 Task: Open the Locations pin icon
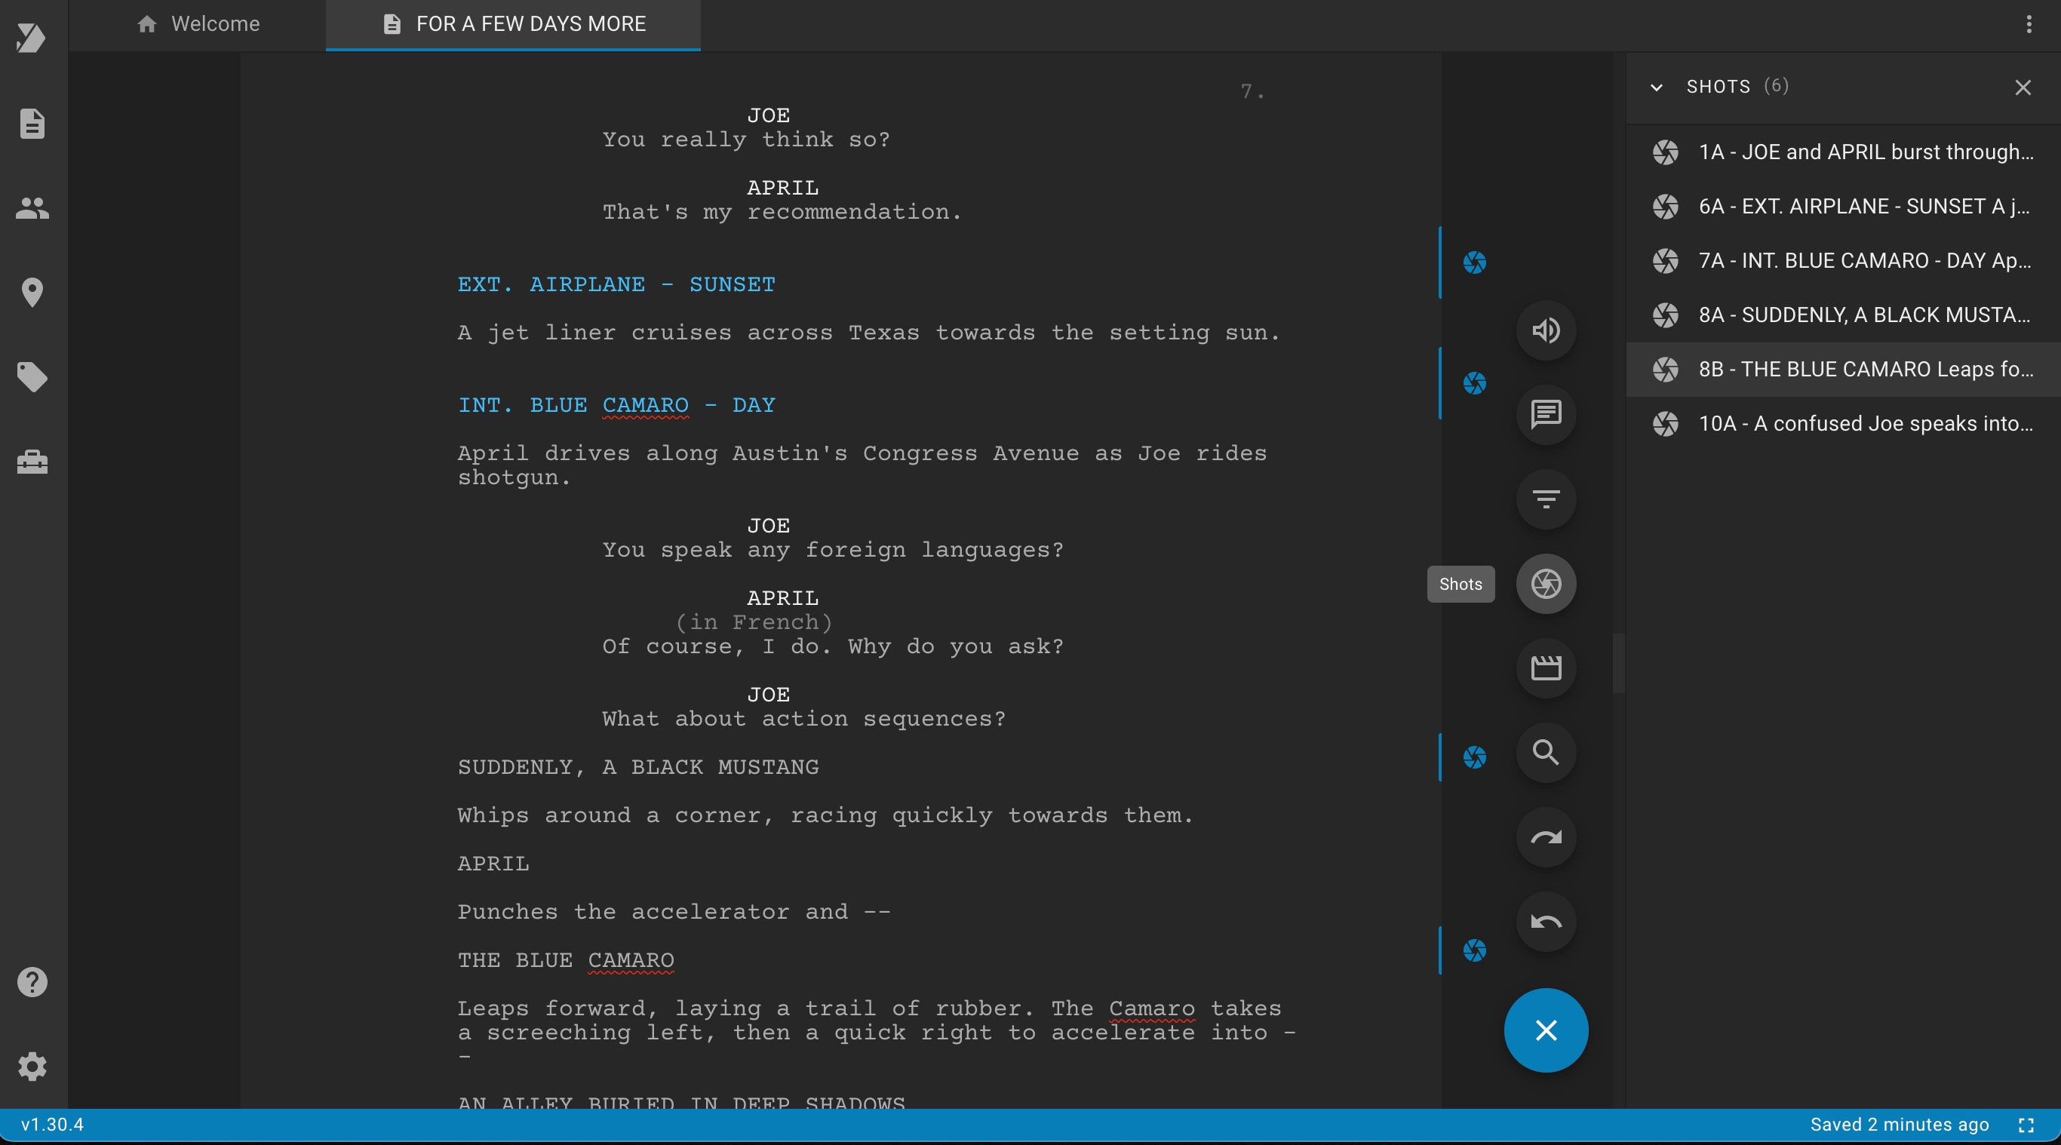pos(32,292)
